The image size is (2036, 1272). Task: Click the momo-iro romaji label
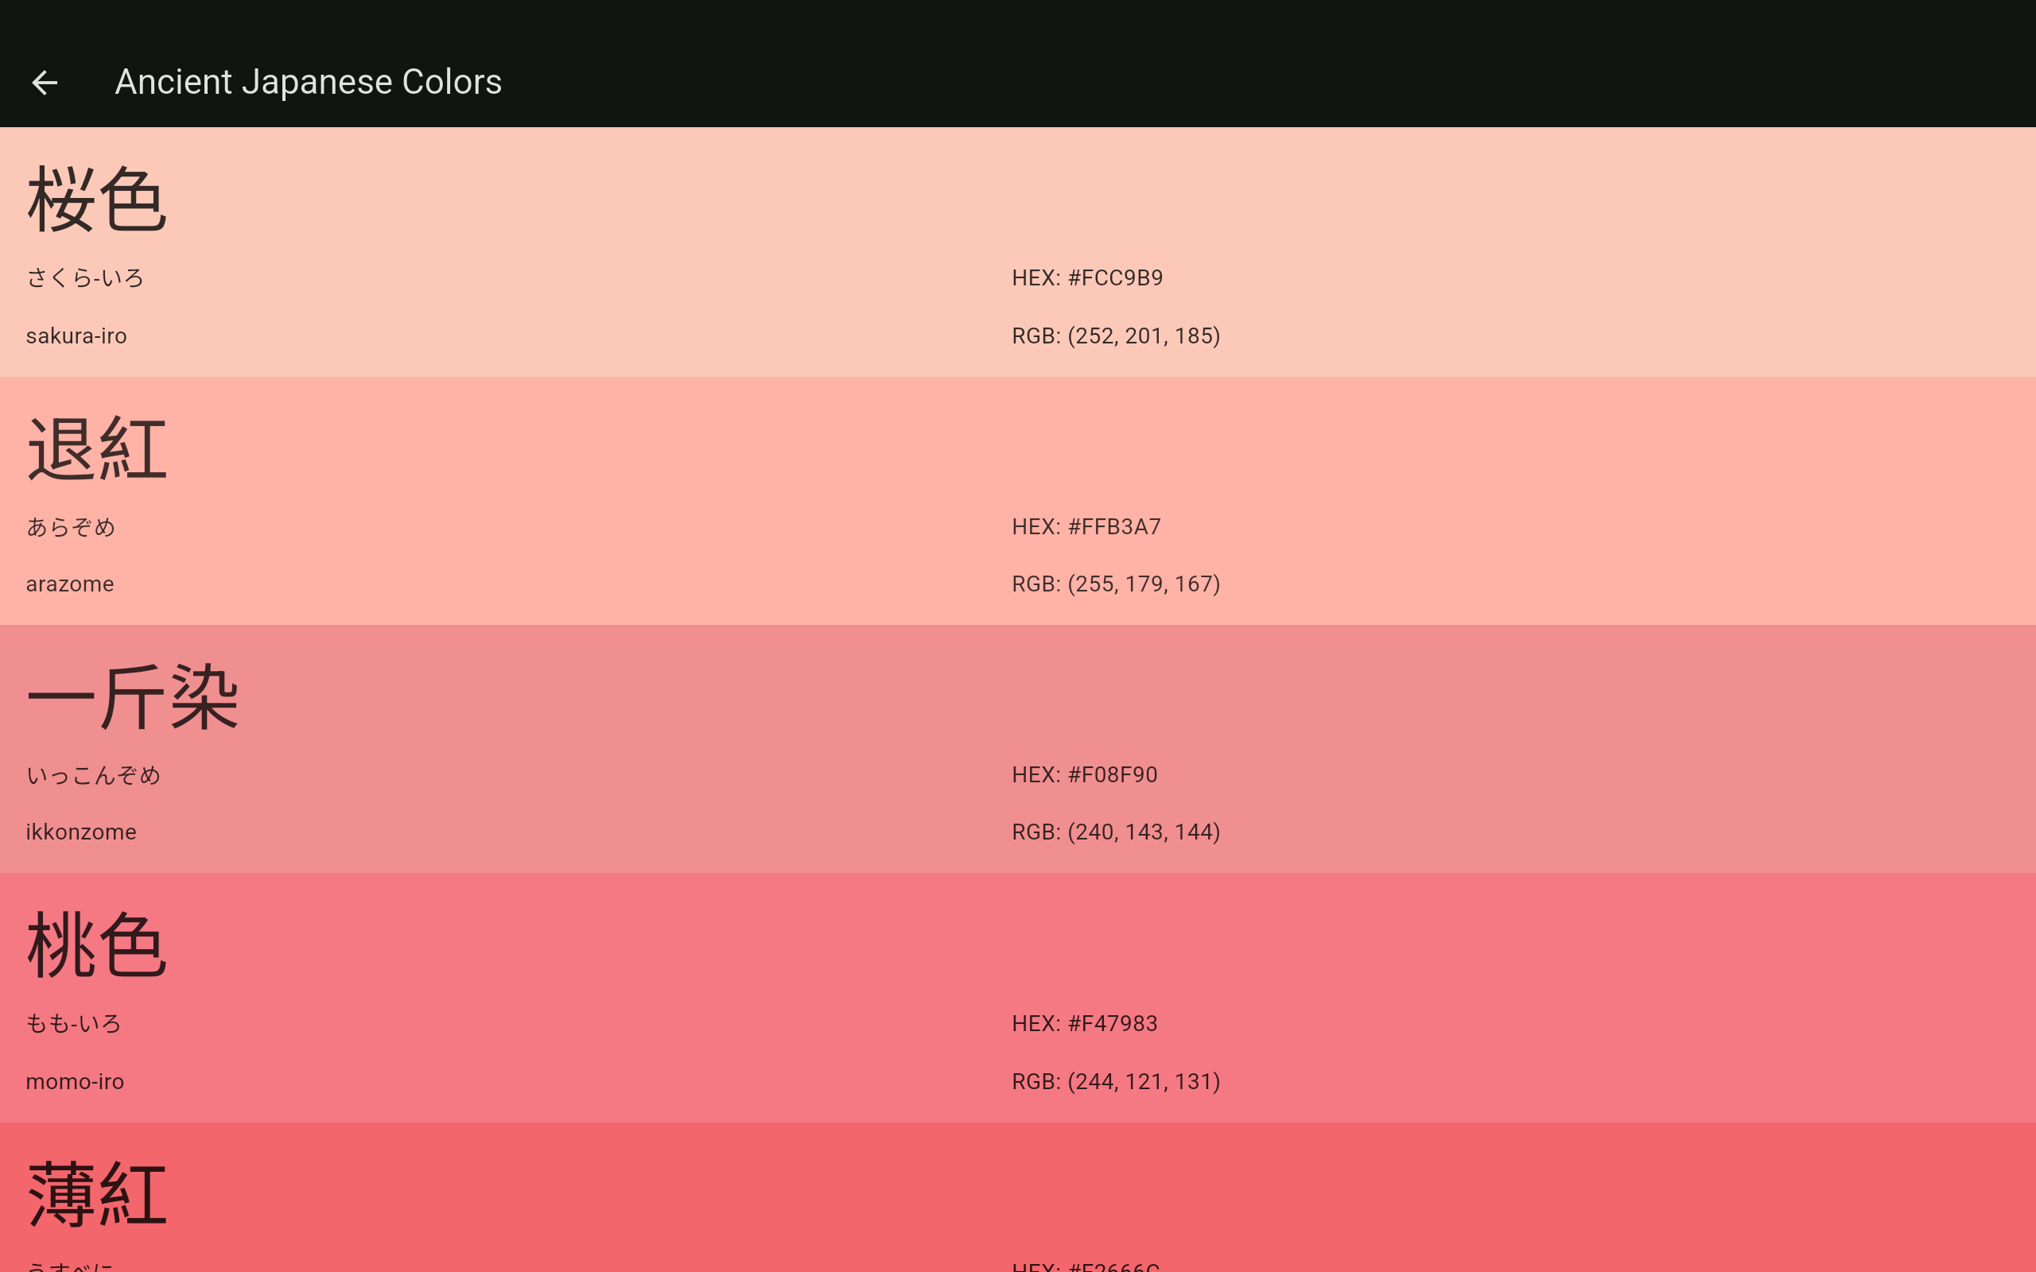point(75,1082)
